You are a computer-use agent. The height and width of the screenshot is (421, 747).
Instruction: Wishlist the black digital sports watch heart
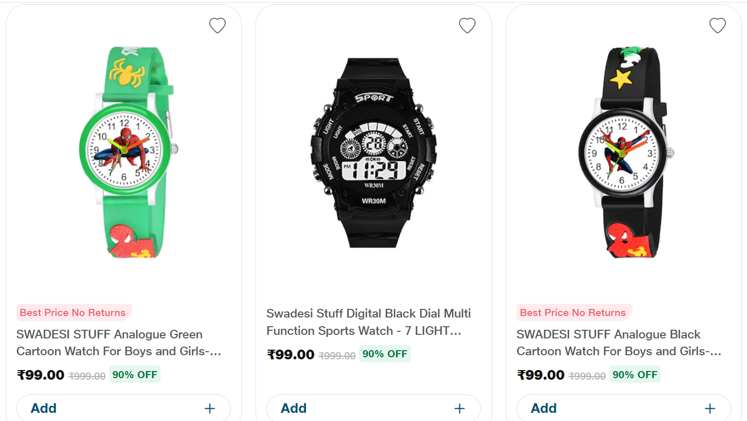click(x=467, y=25)
